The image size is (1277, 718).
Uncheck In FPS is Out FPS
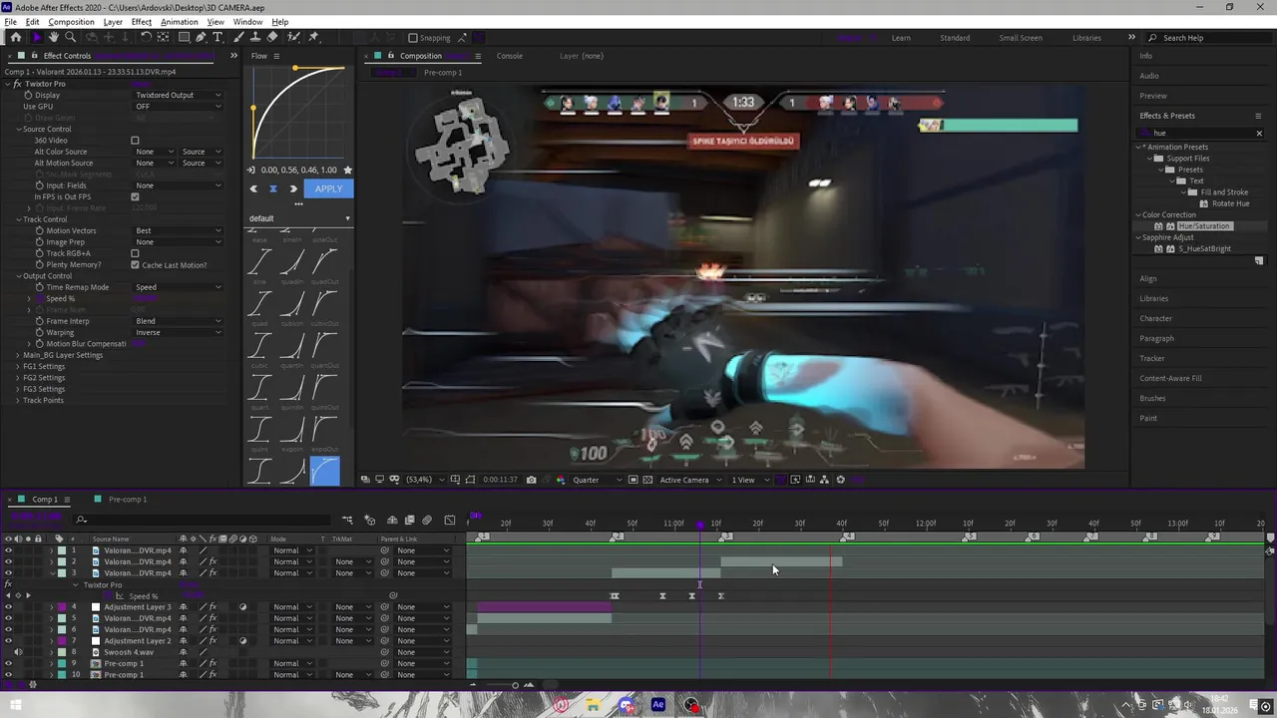[x=135, y=196]
